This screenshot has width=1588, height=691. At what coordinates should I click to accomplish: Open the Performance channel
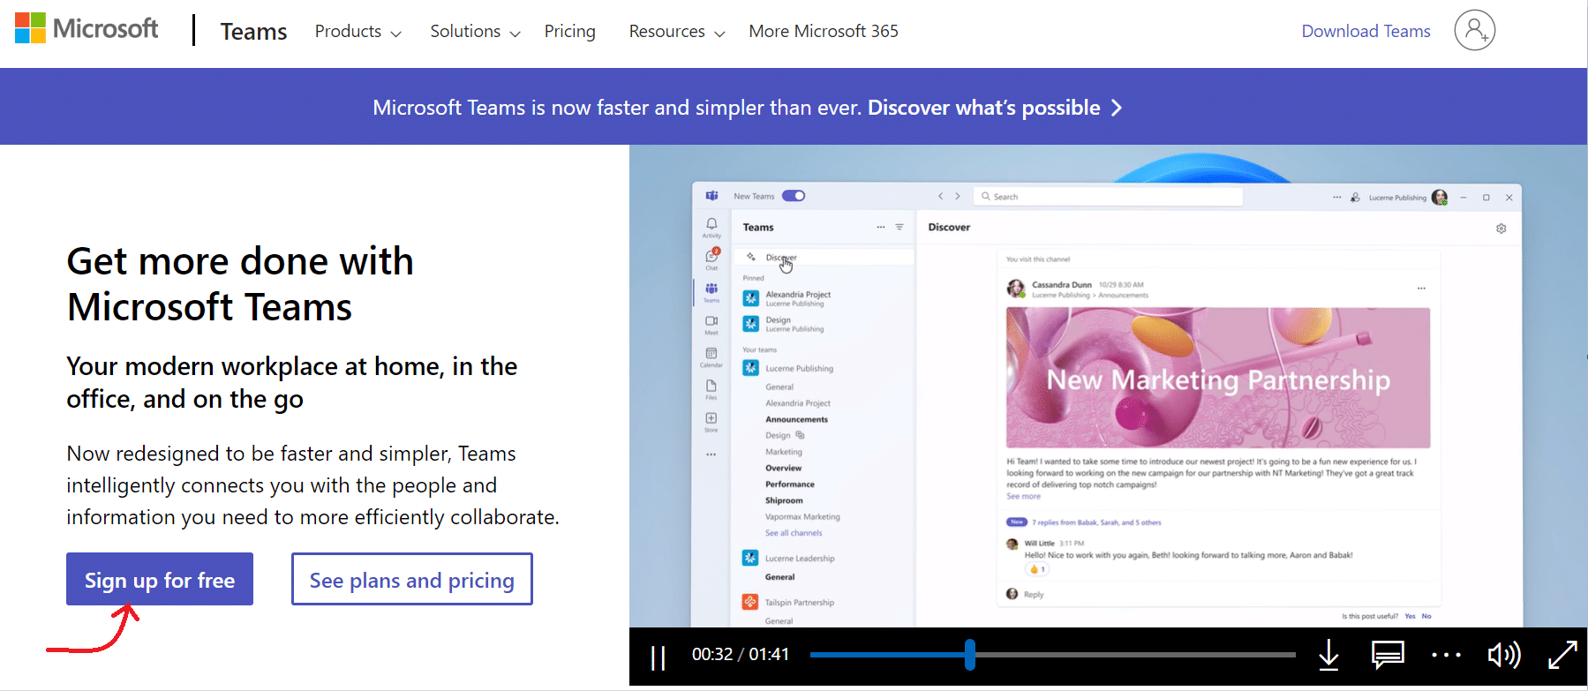(790, 484)
